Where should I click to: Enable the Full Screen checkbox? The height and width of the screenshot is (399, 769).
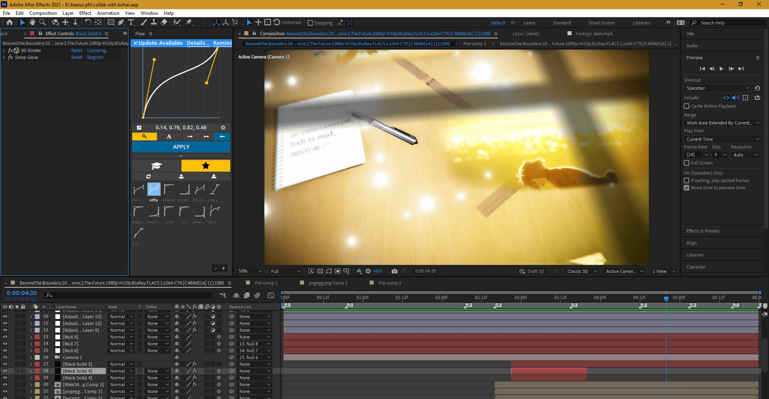pos(686,163)
